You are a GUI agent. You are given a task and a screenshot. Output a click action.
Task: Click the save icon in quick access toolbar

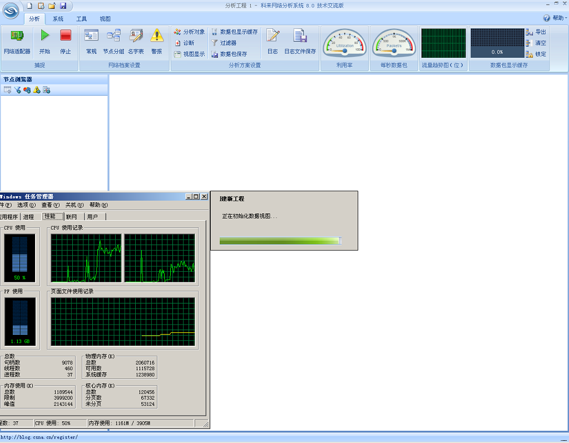coord(63,6)
